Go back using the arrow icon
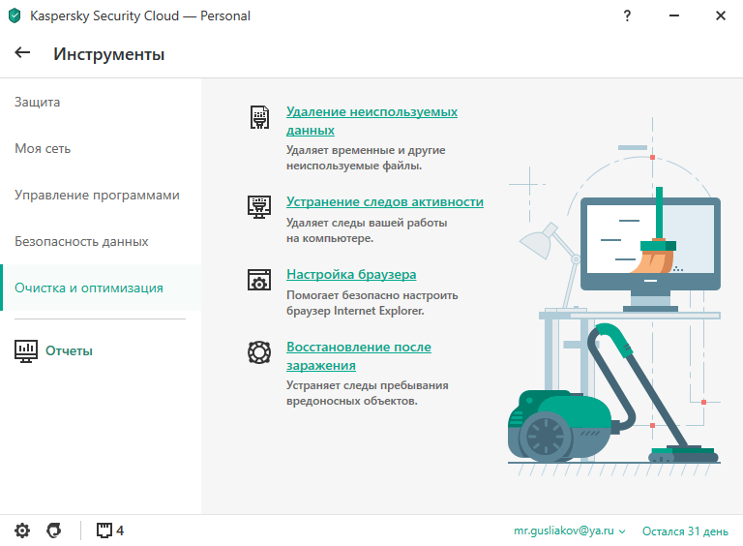The width and height of the screenshot is (743, 546). pyautogui.click(x=22, y=52)
